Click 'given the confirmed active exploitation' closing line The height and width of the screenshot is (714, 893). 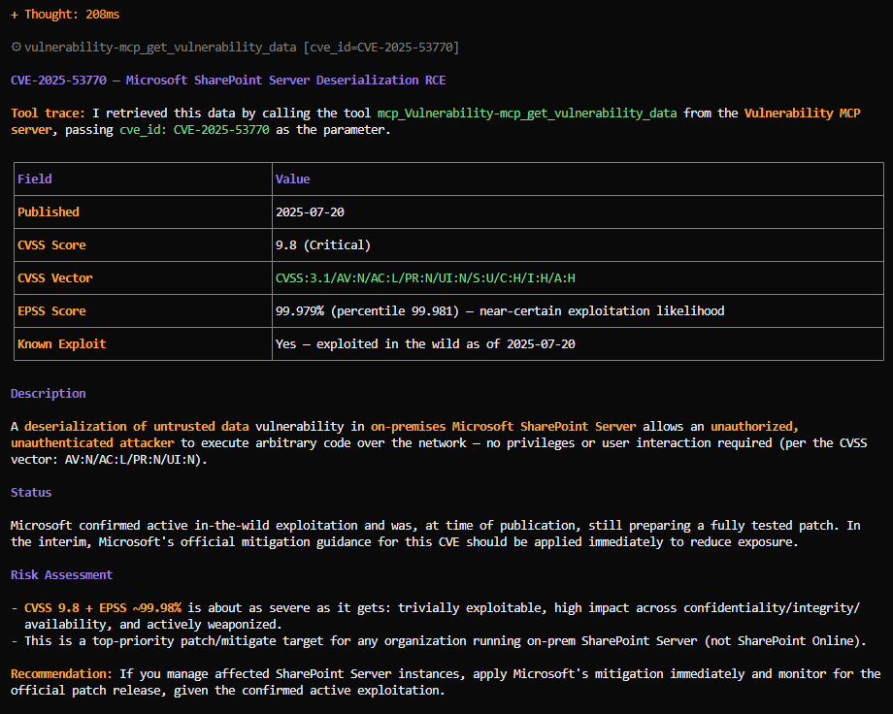(310, 692)
